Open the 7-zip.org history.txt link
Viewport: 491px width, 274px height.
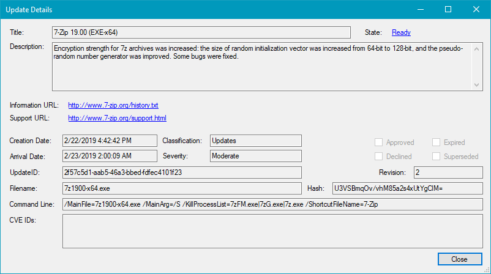pos(113,105)
